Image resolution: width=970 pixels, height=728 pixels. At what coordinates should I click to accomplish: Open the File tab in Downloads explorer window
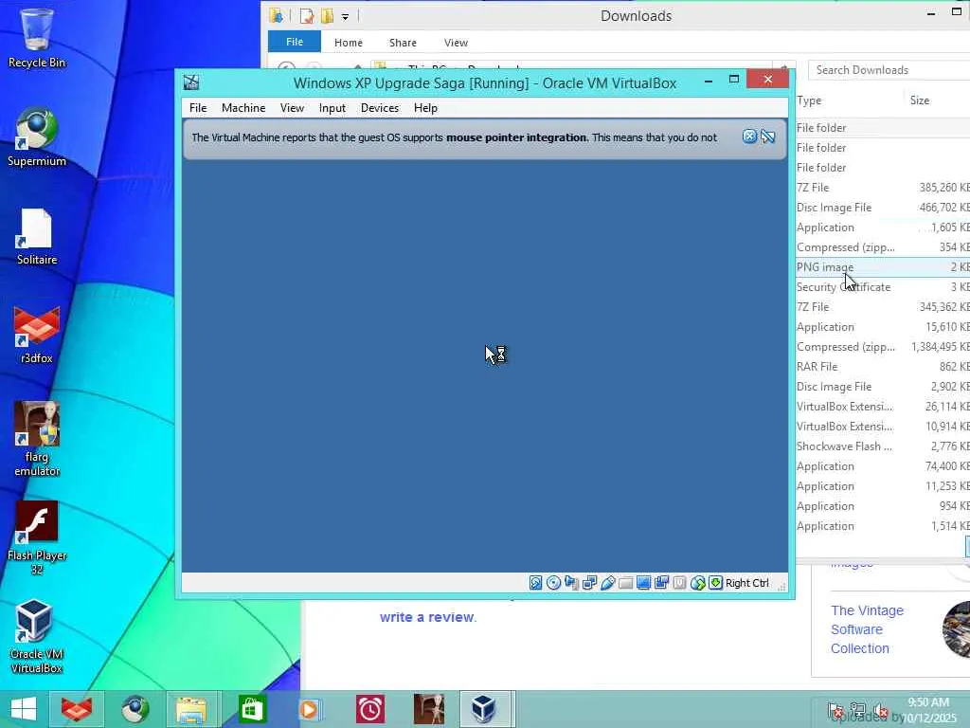295,42
